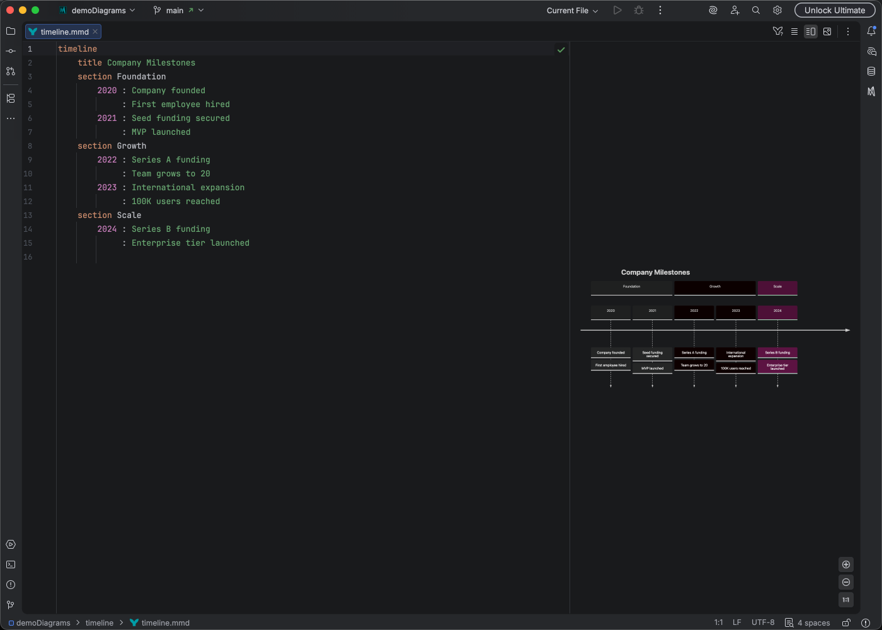882x630 pixels.
Task: Open the Terminal tool window
Action: [x=10, y=564]
